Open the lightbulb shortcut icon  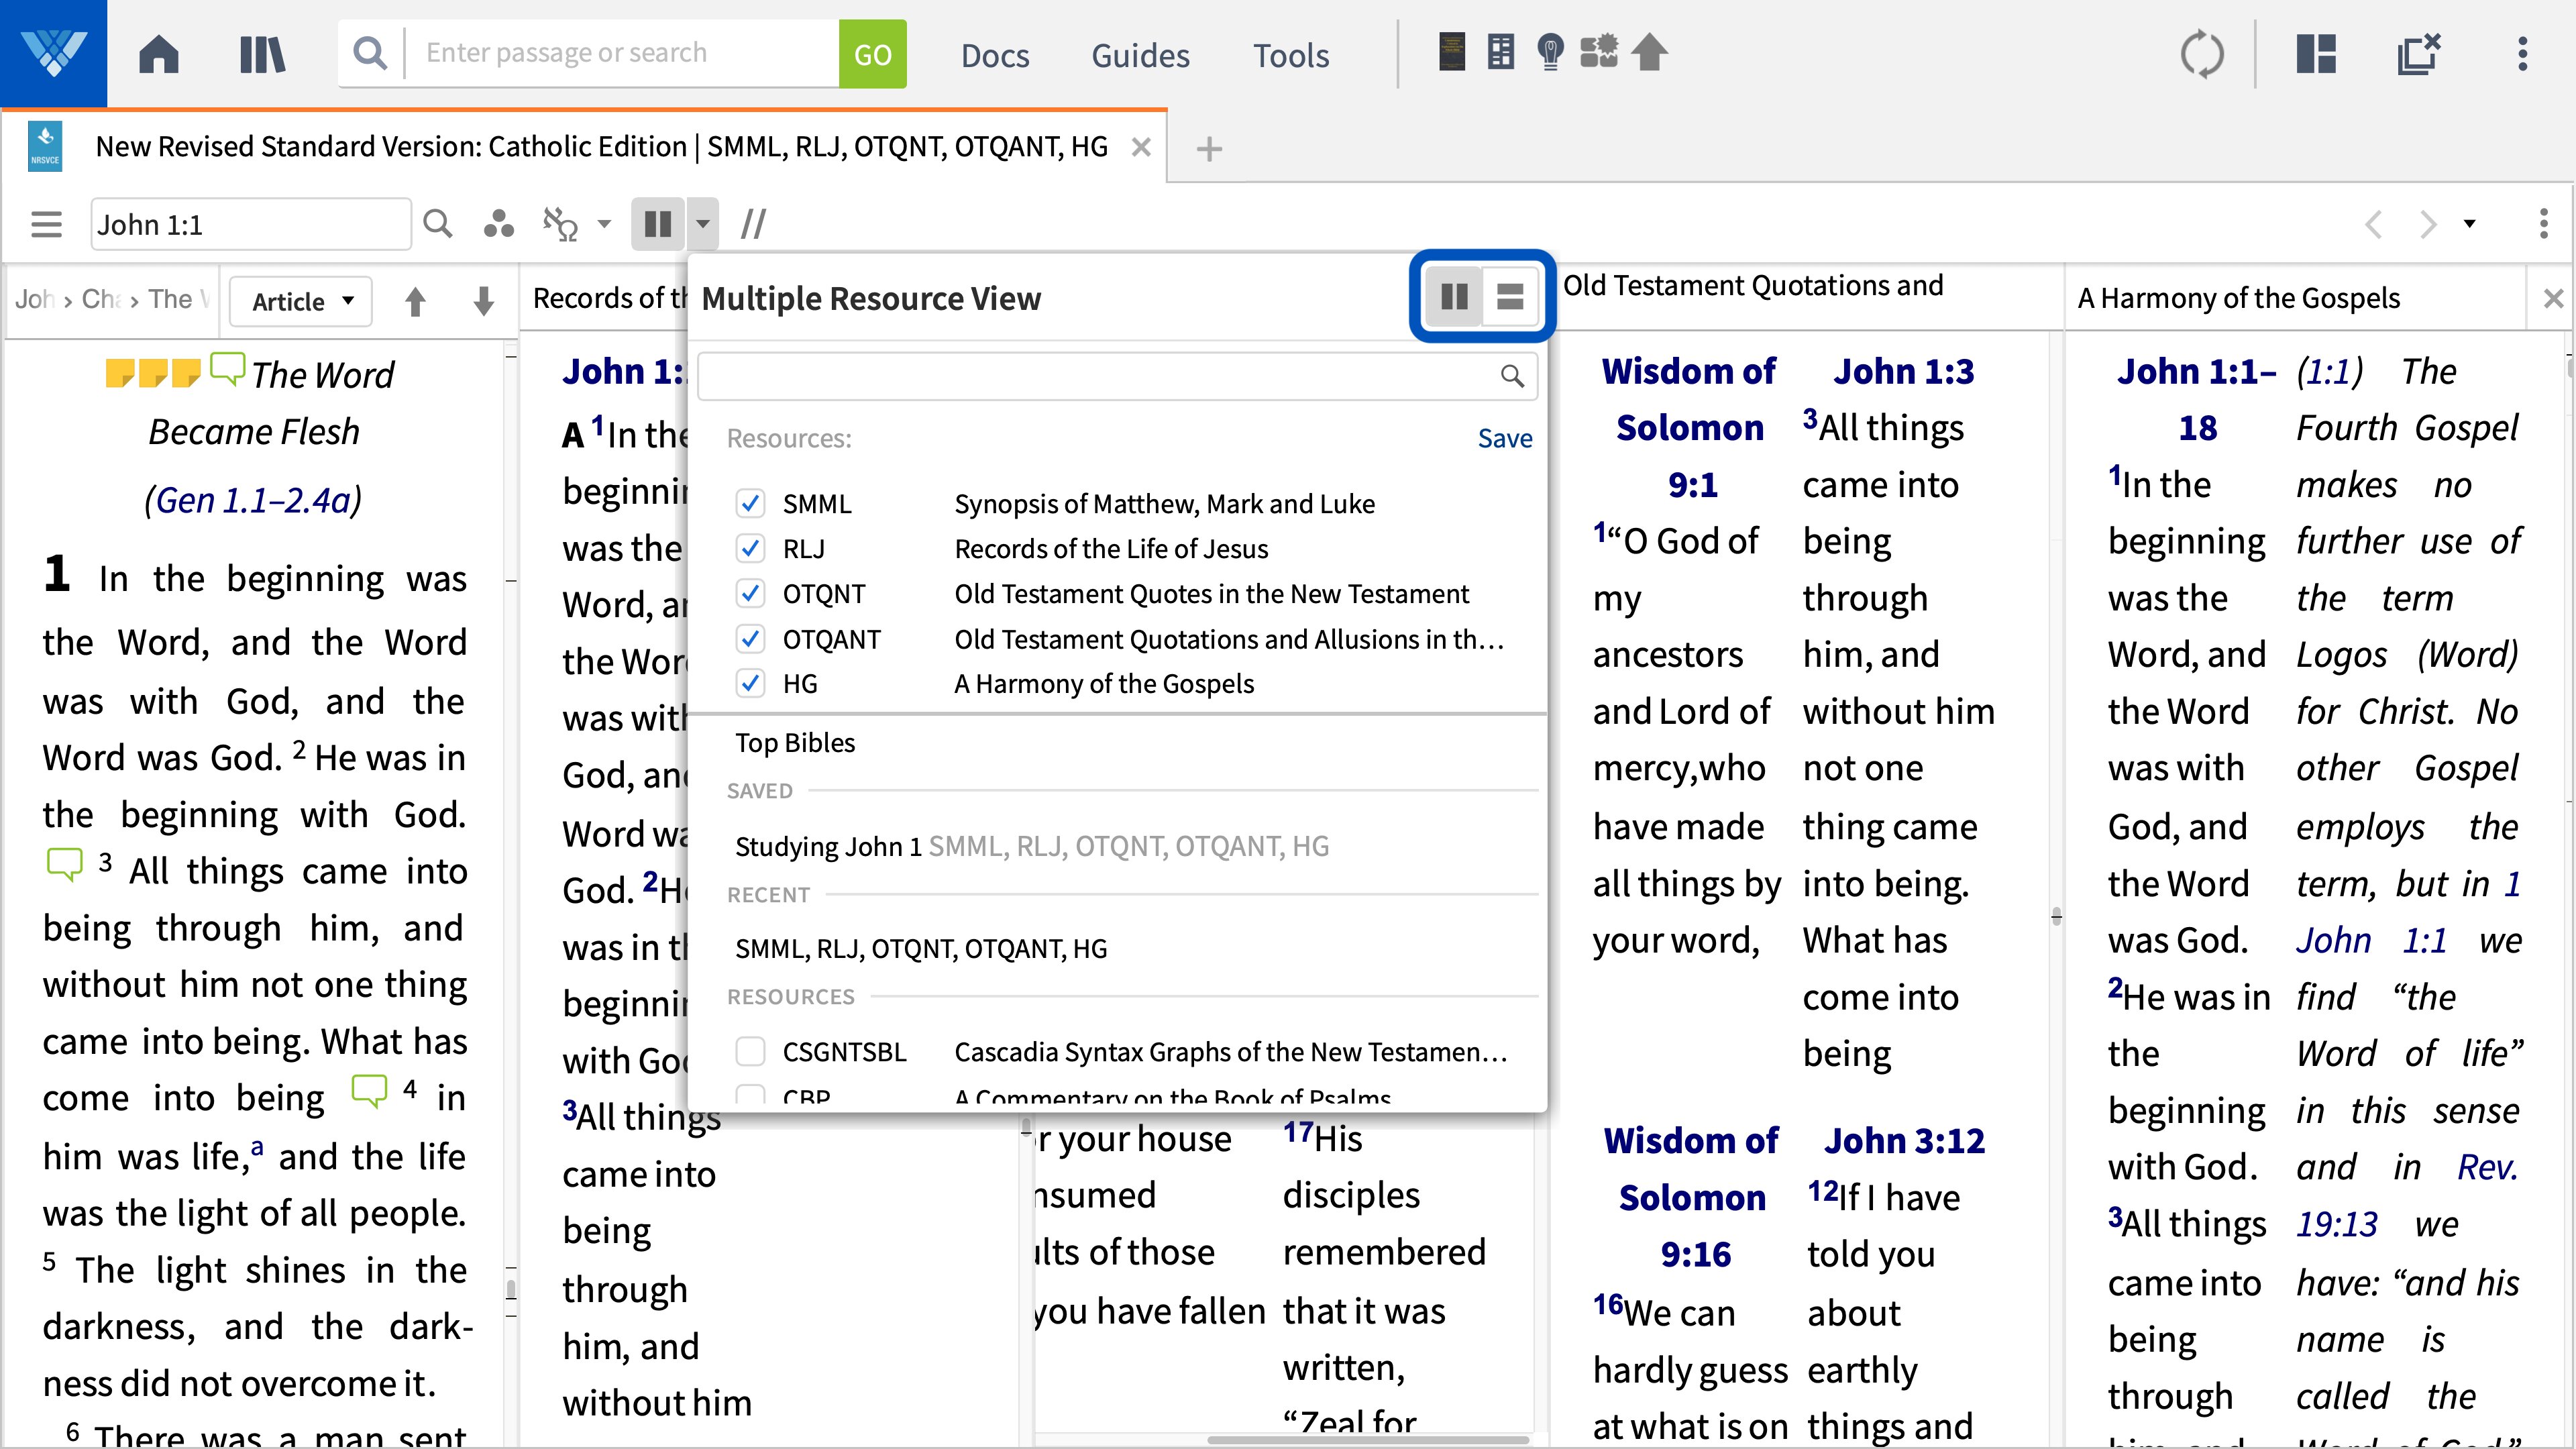(x=1550, y=51)
